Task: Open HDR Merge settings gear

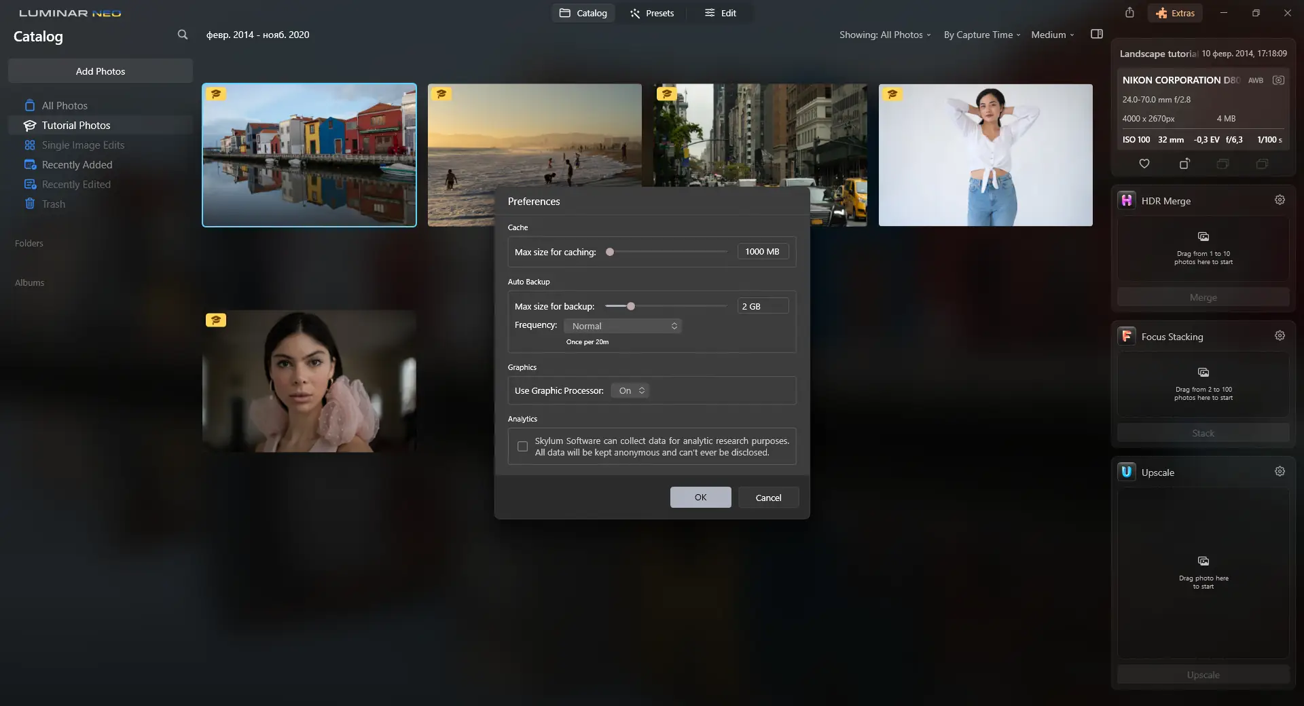Action: (x=1280, y=200)
